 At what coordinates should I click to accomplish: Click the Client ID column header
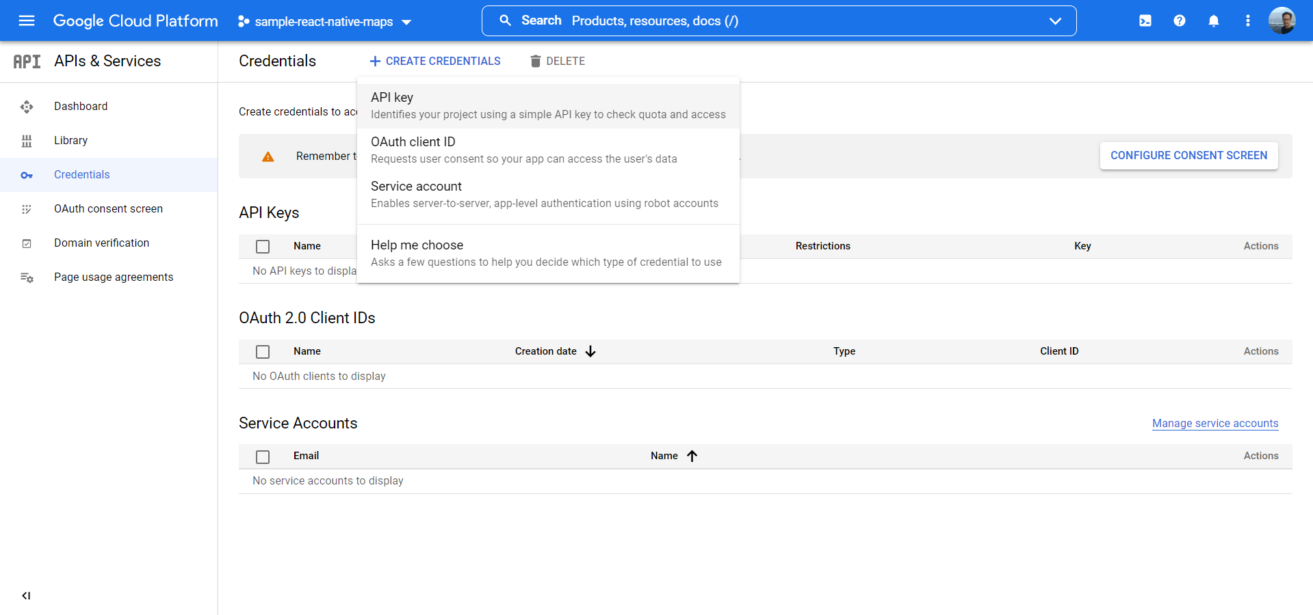tap(1059, 351)
